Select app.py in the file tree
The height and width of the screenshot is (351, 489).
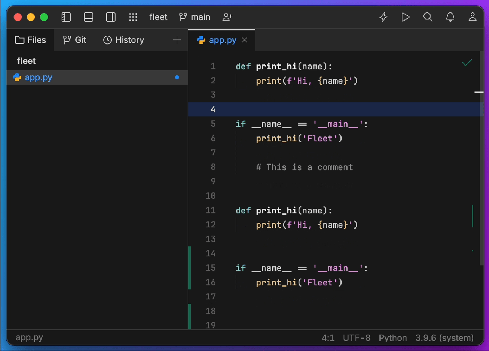(39, 77)
